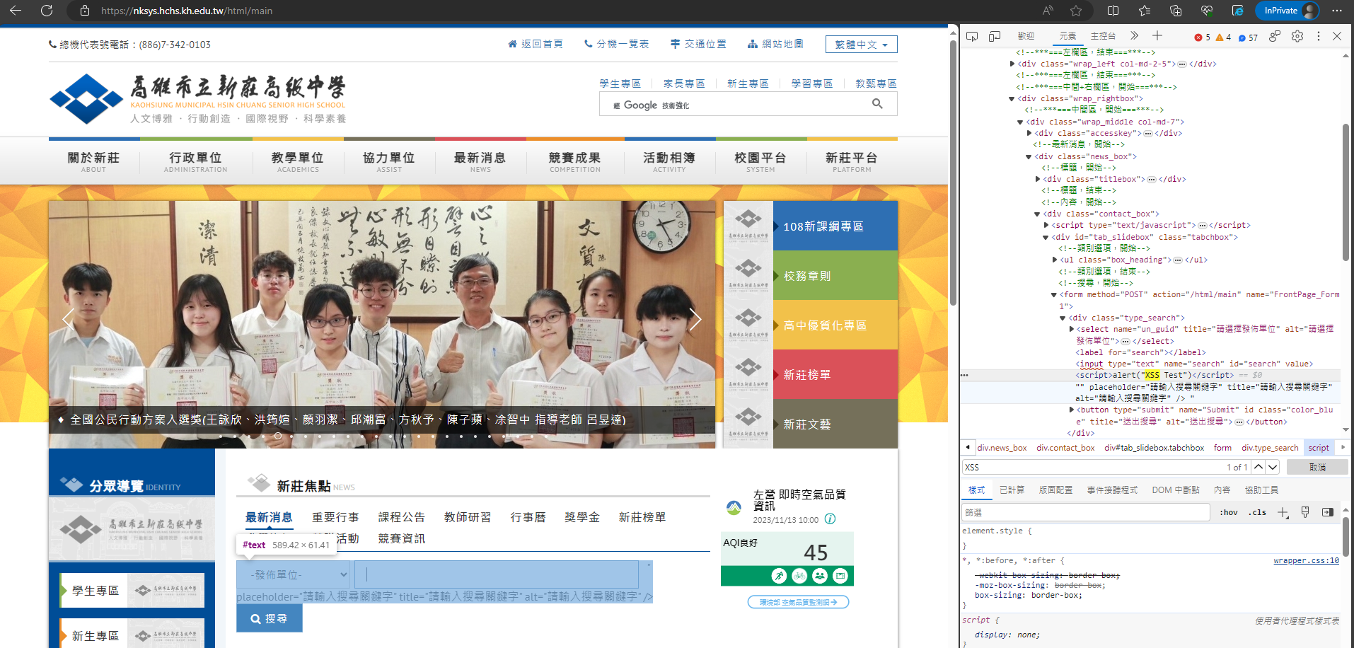Click the orange warning count badge
This screenshot has width=1354, height=648.
tap(1223, 37)
